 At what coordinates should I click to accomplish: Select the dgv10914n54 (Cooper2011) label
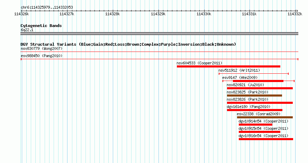tap(263, 121)
